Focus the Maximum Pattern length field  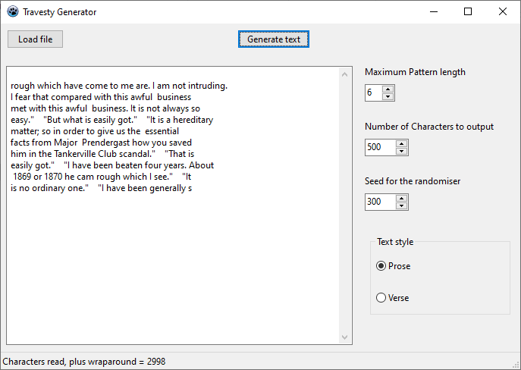(373, 92)
